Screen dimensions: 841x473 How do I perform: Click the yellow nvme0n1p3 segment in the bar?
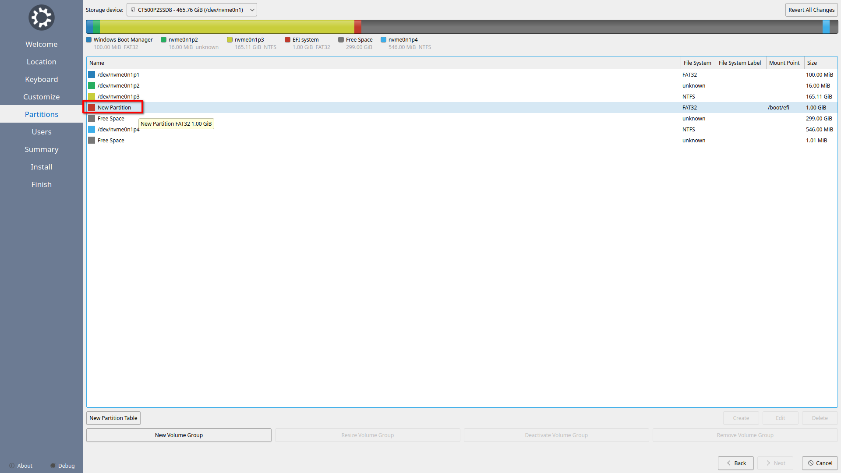click(226, 27)
